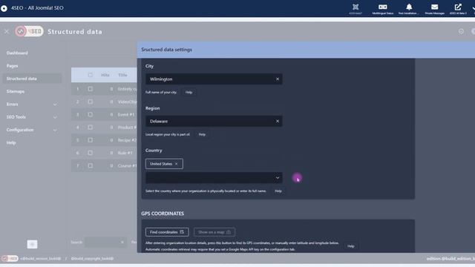Open Help for GPS coordinates

[350, 246]
